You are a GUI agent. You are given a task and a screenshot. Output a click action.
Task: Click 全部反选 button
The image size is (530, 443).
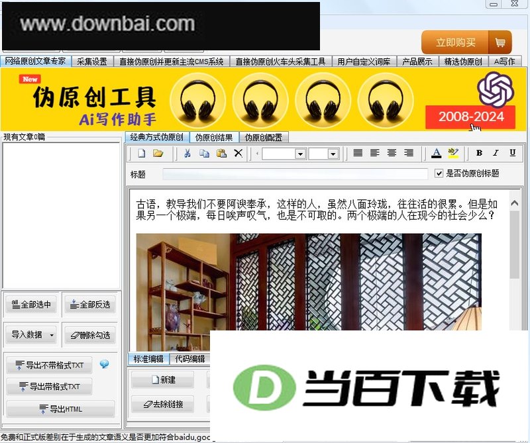point(90,305)
